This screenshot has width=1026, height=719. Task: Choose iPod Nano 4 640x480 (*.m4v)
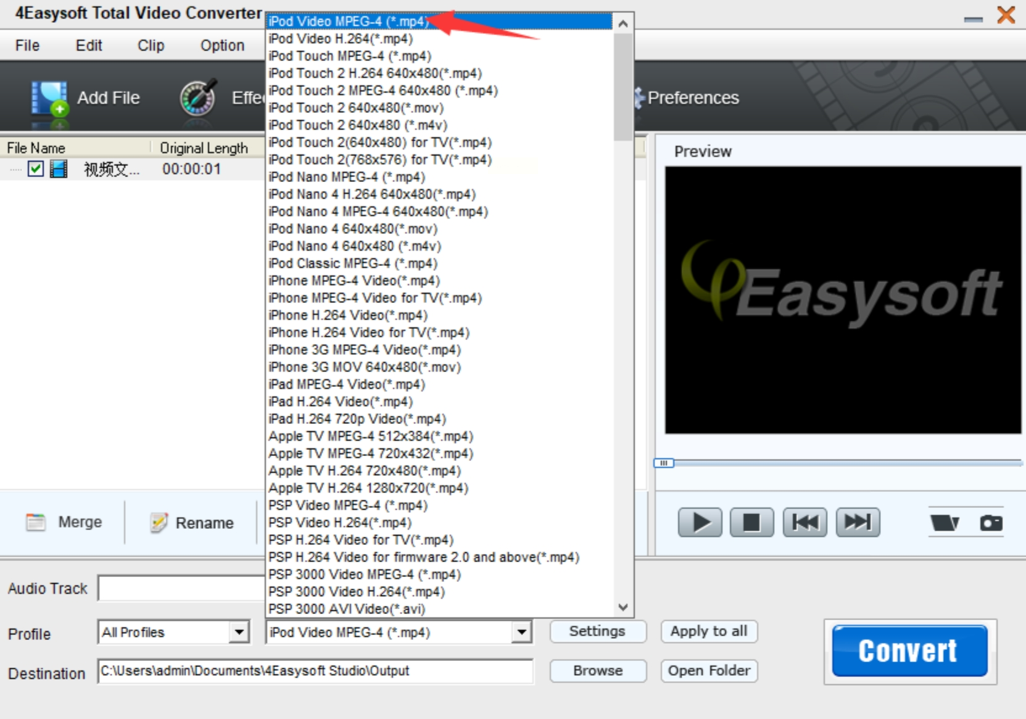click(x=439, y=246)
